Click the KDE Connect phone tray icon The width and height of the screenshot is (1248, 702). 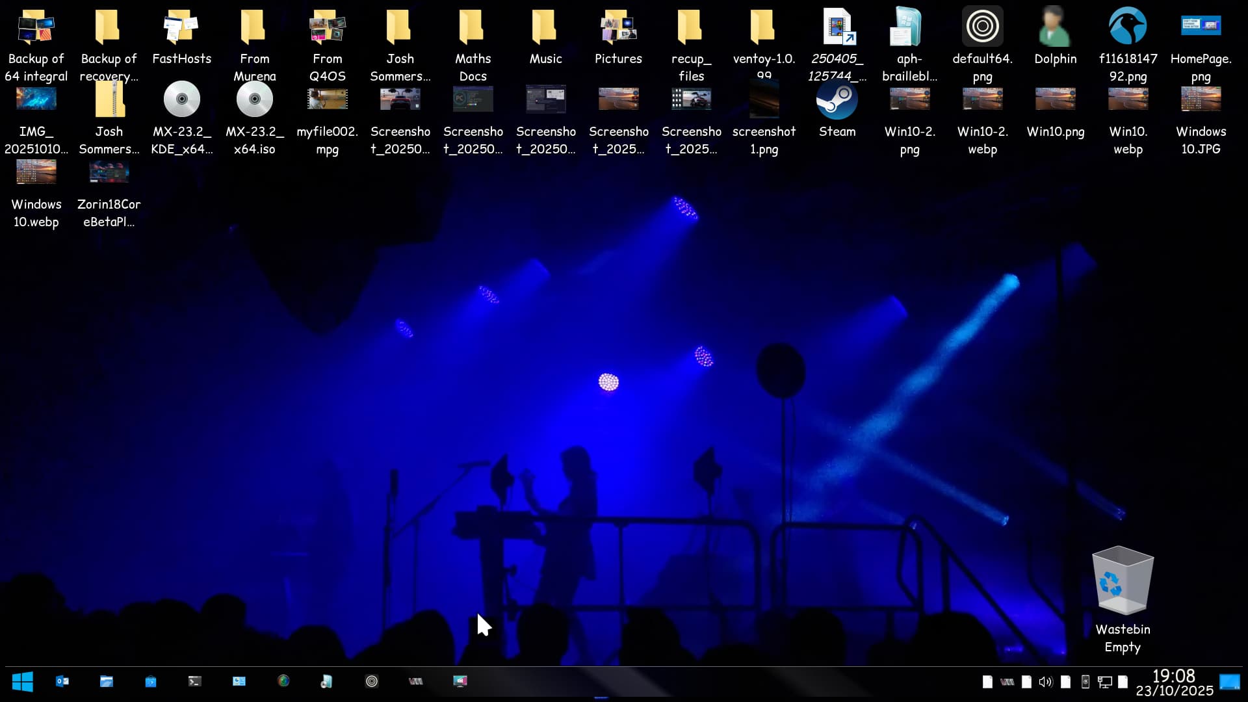1085,682
